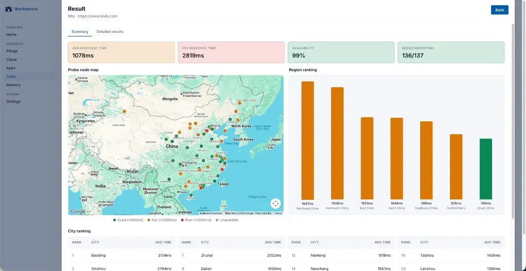Click the Poor legend red dot

(182, 220)
